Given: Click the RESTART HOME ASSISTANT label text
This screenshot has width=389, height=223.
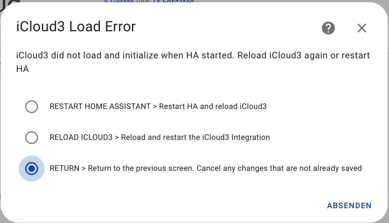Looking at the screenshot, I should coord(158,106).
